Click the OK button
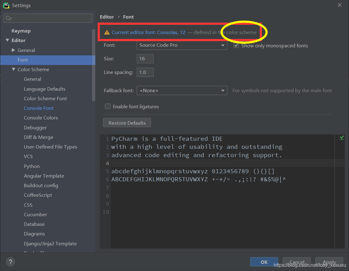Viewport: 349px width, 271px height. 264,262
